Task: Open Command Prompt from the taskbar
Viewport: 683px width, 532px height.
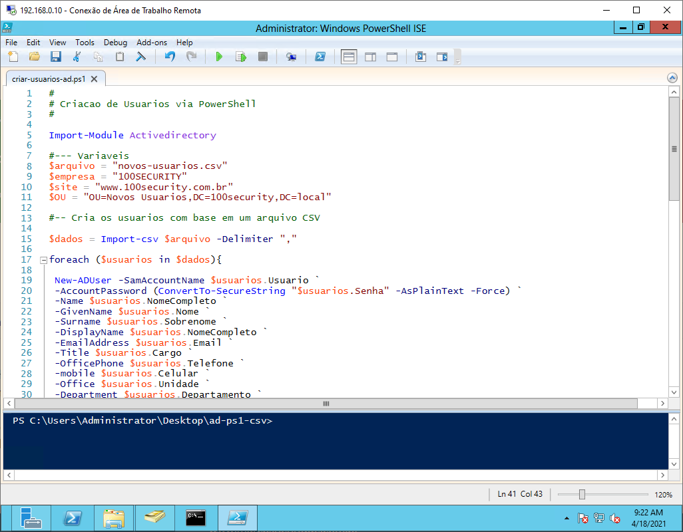Action: pos(196,518)
